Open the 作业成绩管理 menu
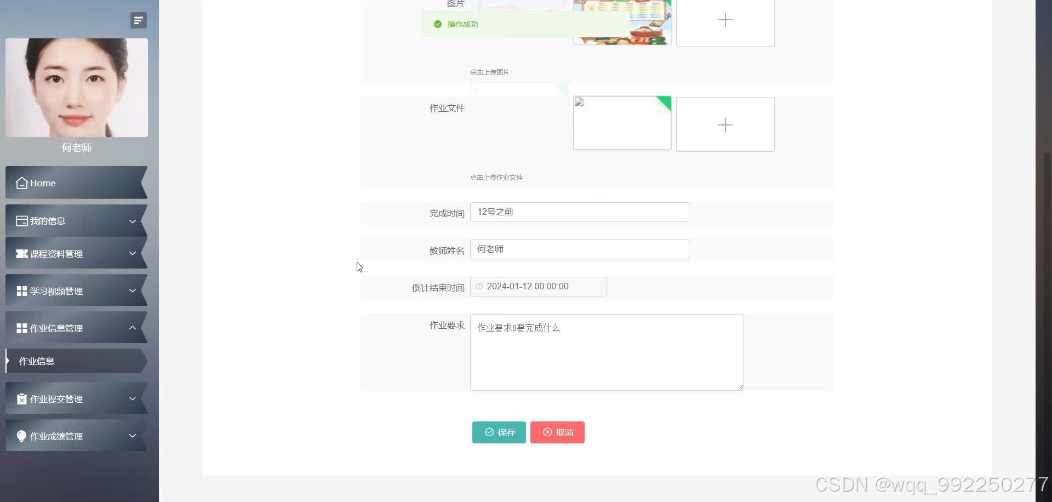 [x=76, y=436]
